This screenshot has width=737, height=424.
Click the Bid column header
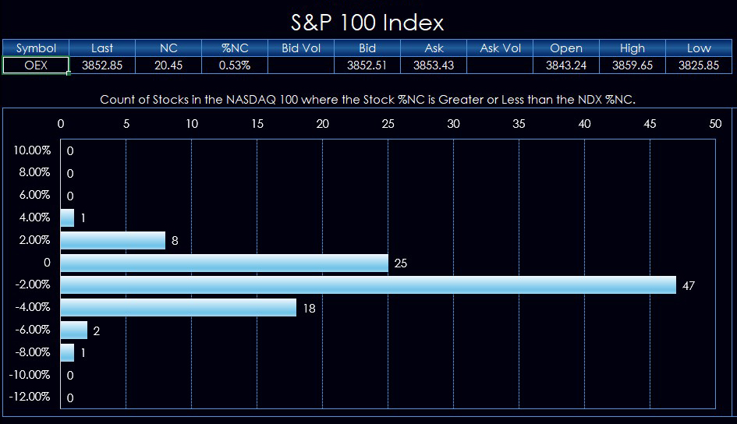pyautogui.click(x=367, y=48)
